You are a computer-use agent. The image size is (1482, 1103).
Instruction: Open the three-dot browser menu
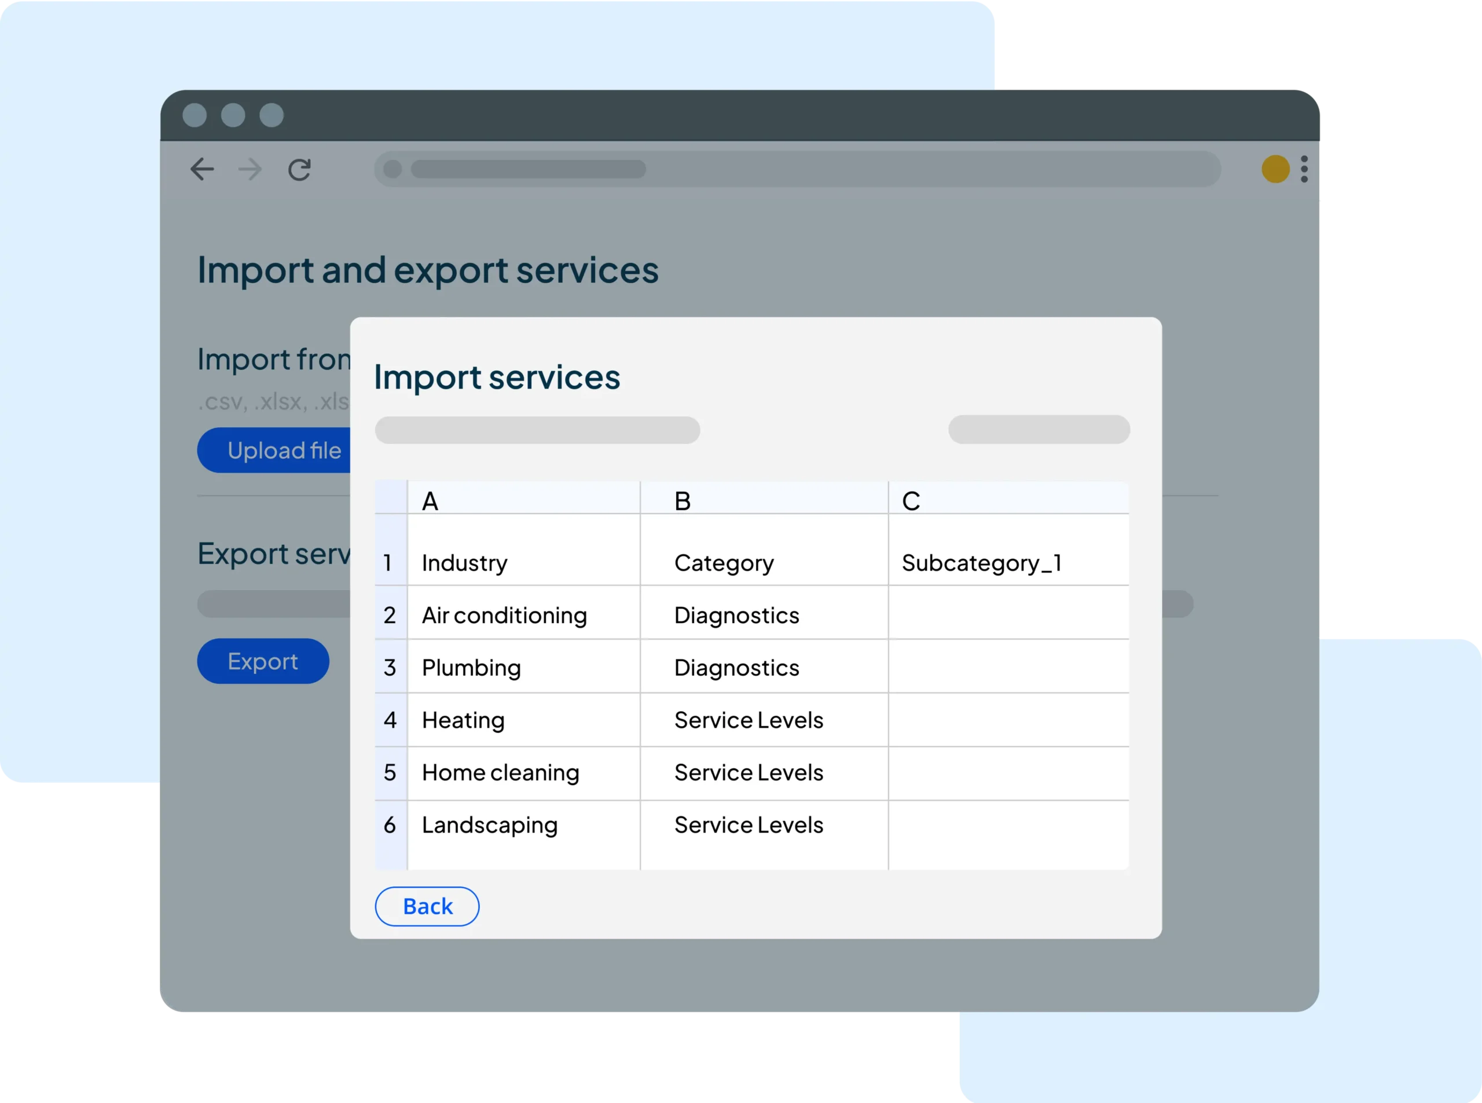tap(1304, 170)
